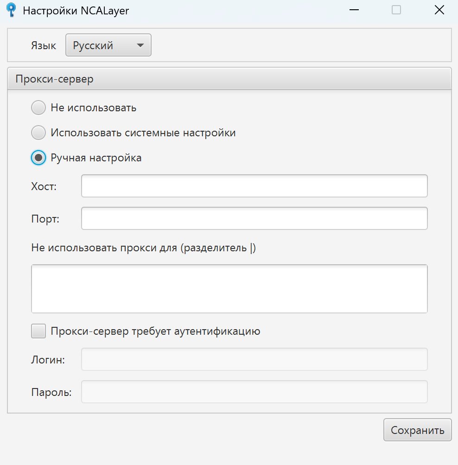Click the Не использовать прокси для label
The width and height of the screenshot is (458, 465).
click(144, 248)
